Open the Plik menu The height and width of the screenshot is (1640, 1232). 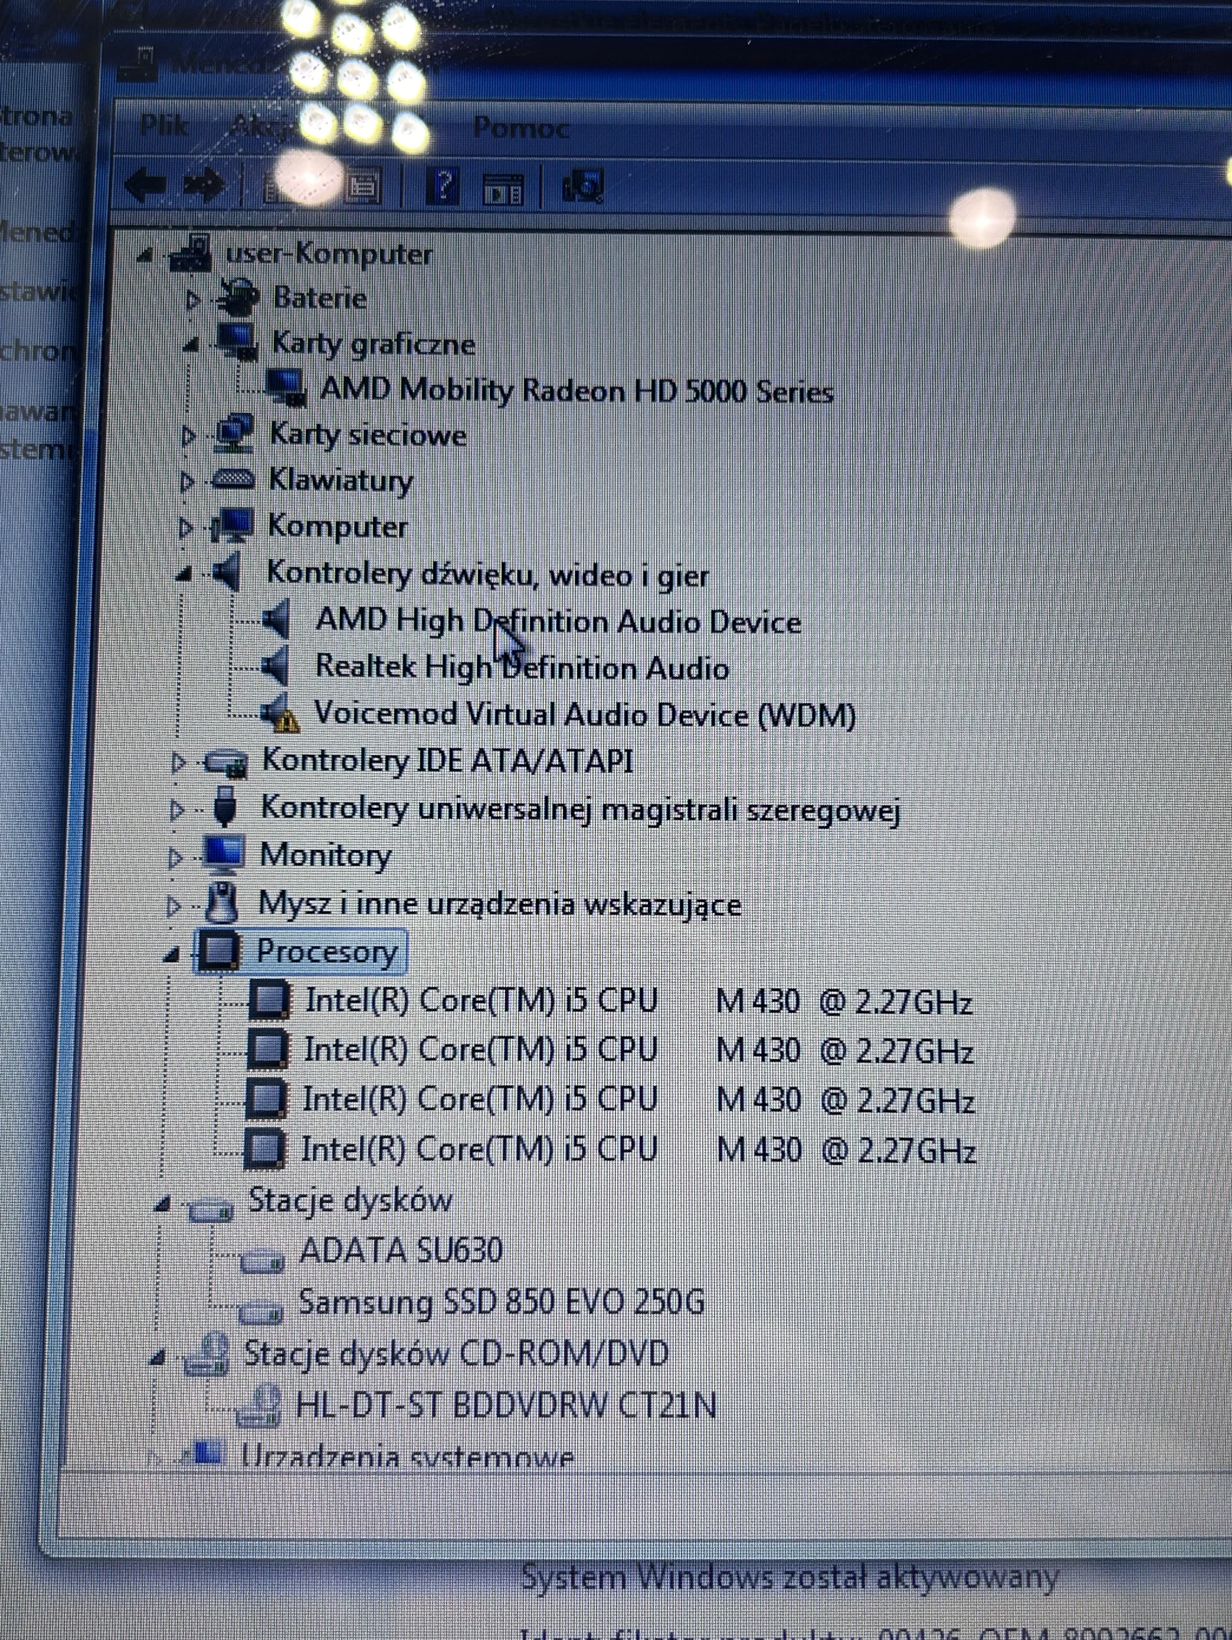[164, 125]
